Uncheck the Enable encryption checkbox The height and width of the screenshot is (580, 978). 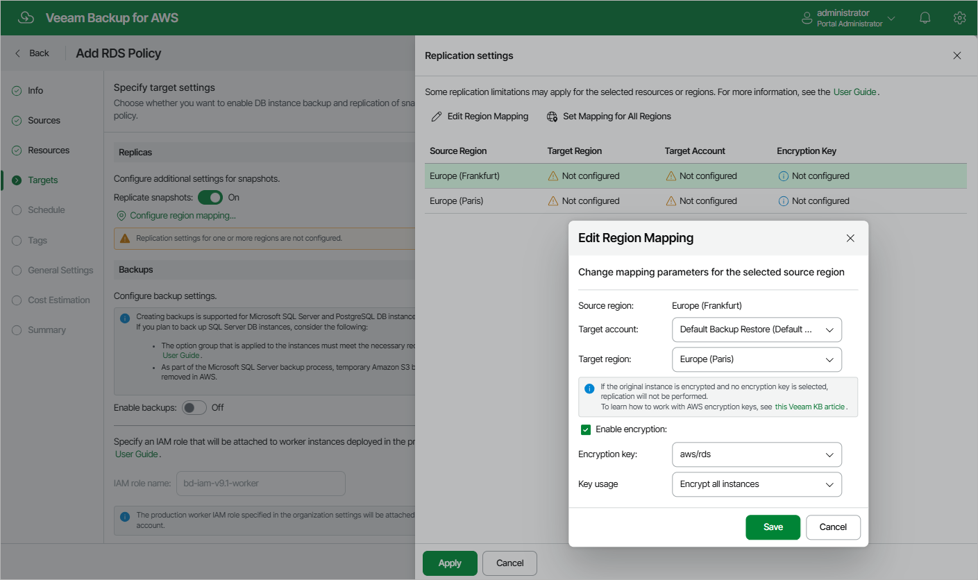click(586, 430)
